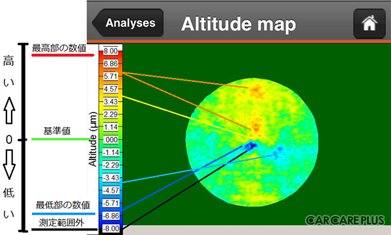
Task: Select the -8.00 scale label
Action: tap(111, 228)
